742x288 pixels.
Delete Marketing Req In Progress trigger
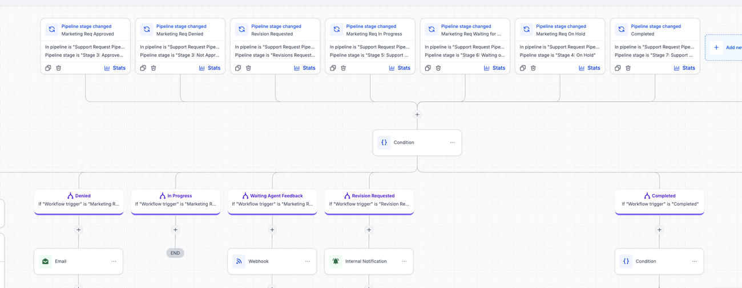click(x=344, y=68)
